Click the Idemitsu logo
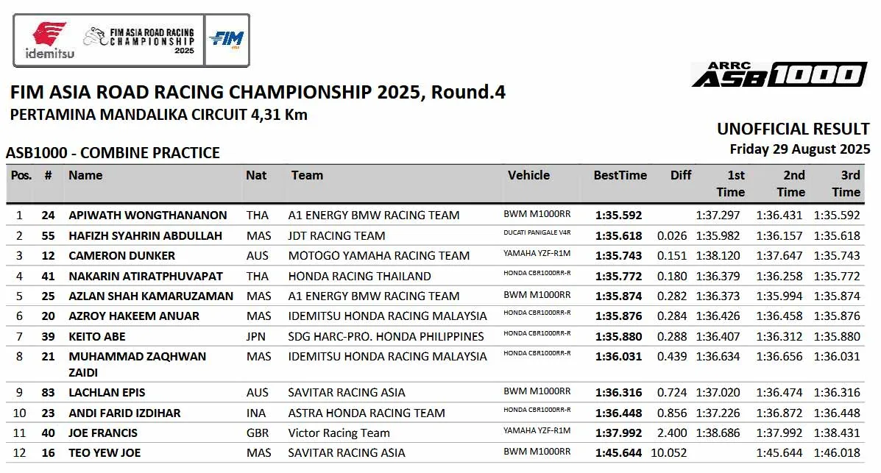881x473 pixels. click(49, 40)
